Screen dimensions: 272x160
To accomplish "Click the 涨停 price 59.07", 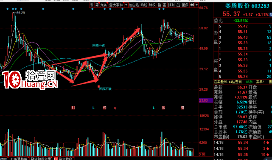I will point(243,117).
